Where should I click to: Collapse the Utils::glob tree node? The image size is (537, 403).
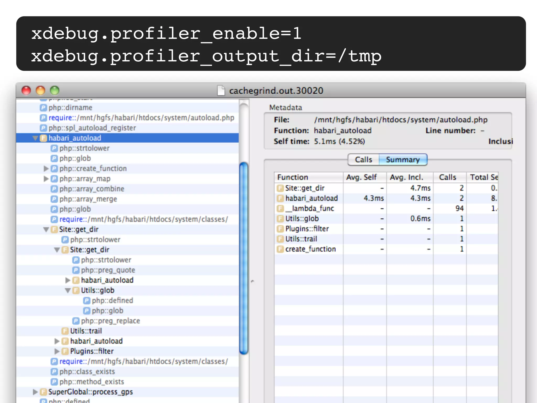pyautogui.click(x=68, y=290)
